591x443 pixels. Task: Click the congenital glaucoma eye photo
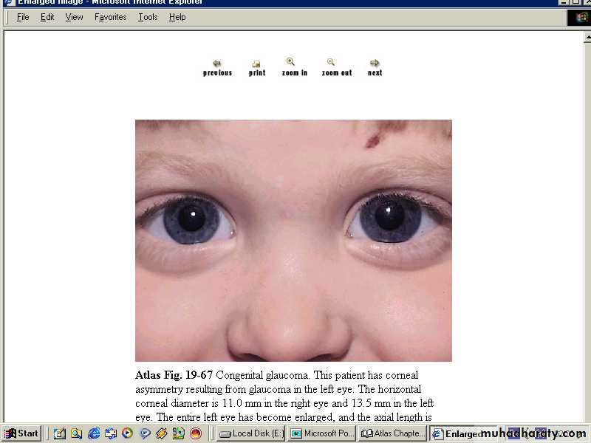click(x=293, y=240)
